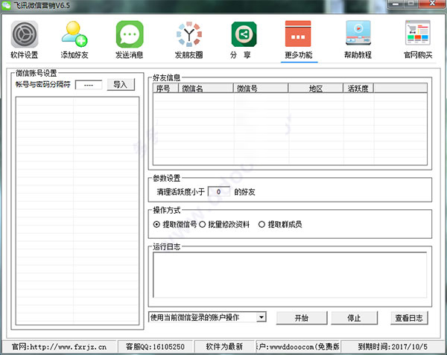
Task: Click inside the 运行日志 log text area
Action: click(290, 275)
